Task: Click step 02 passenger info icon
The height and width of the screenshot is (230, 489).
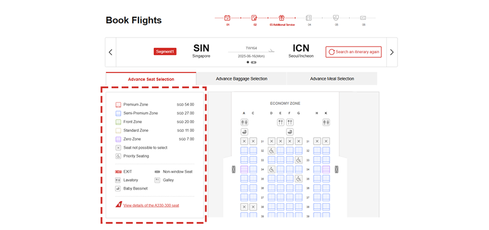Action: coord(254,18)
